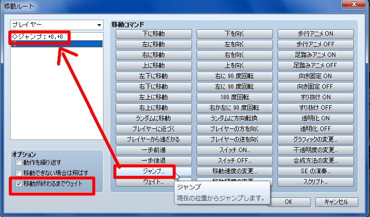Add 一歩後退 command
The image size is (370, 217).
[154, 161]
